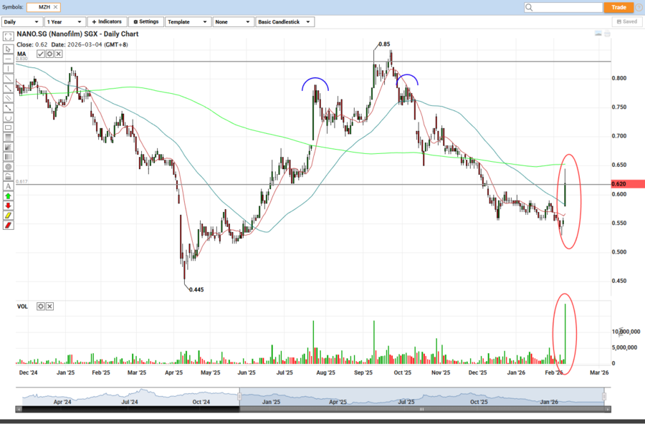Click the fullscreen expand icon
The width and height of the screenshot is (645, 424).
pyautogui.click(x=8, y=35)
